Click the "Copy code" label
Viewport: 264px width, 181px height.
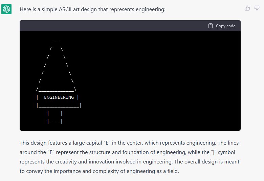pyautogui.click(x=225, y=26)
